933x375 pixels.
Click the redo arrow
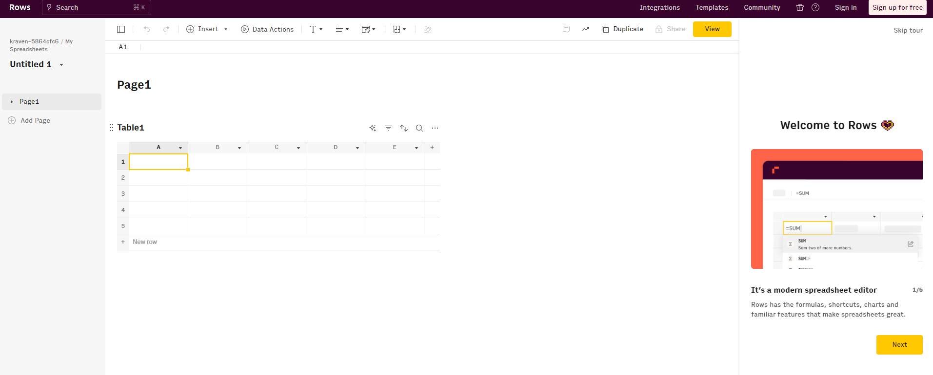pos(166,29)
